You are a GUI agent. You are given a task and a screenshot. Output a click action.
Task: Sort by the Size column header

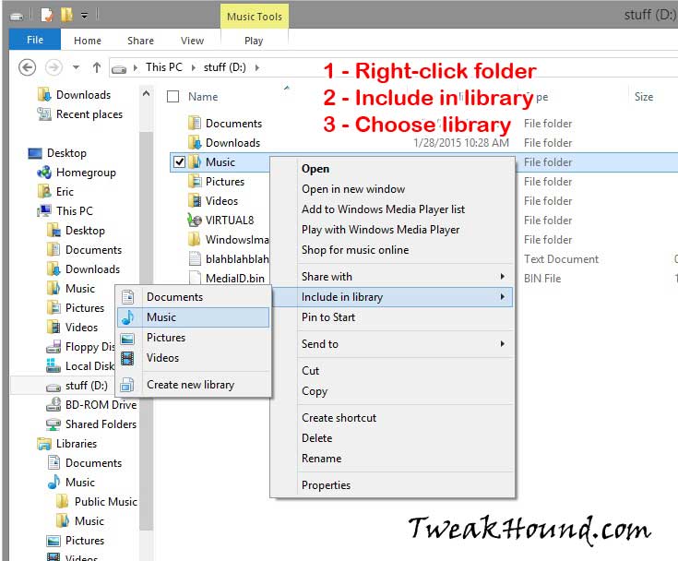[644, 97]
